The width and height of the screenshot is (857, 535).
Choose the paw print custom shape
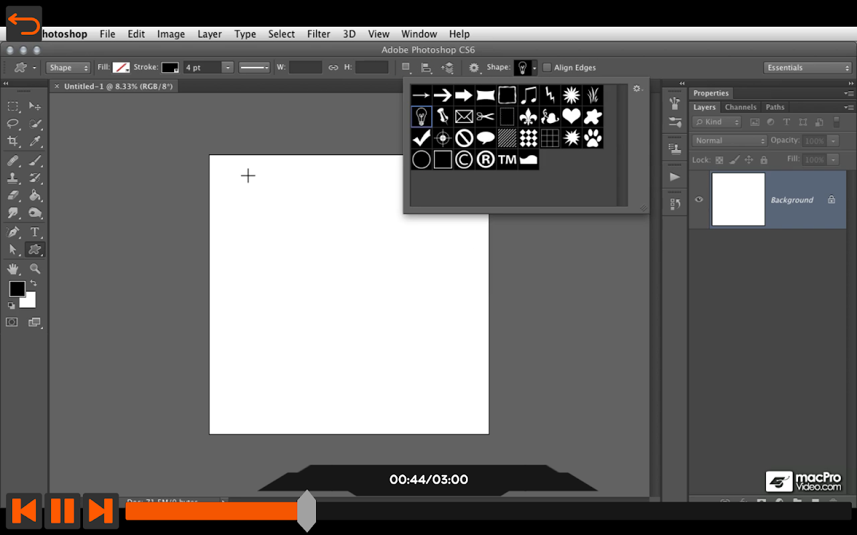[x=593, y=138]
